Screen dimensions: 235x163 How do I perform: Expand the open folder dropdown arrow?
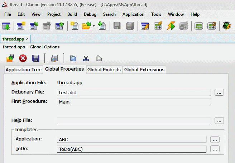tap(93, 26)
